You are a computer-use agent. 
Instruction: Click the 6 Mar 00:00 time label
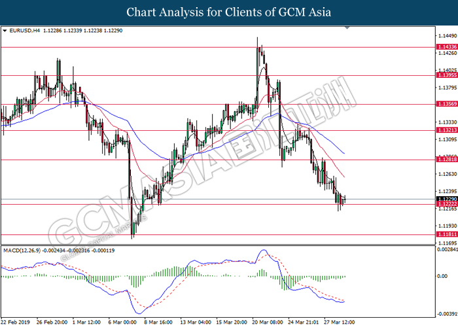[122, 322]
